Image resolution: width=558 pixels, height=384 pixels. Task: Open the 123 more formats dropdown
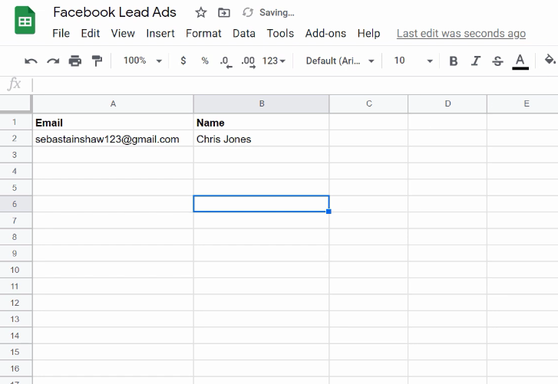coord(274,61)
